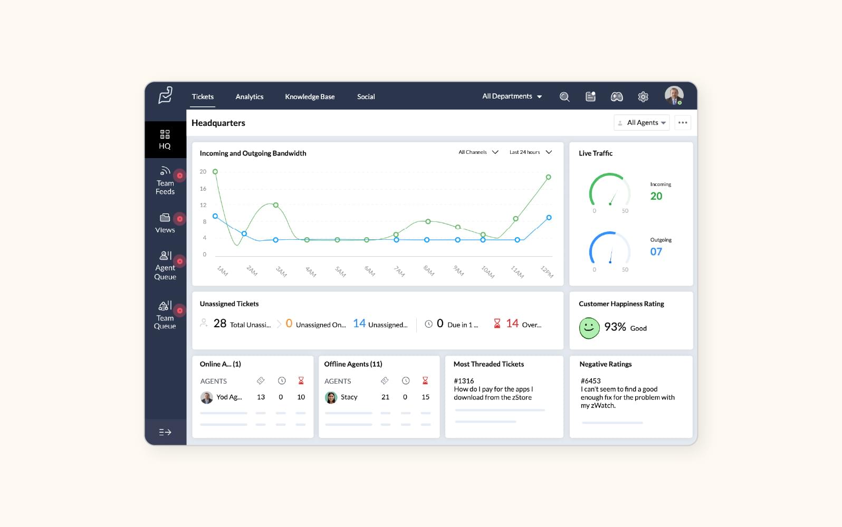Click Yod Agent's ticket count 13
Viewport: 842px width, 527px height.
tap(261, 397)
